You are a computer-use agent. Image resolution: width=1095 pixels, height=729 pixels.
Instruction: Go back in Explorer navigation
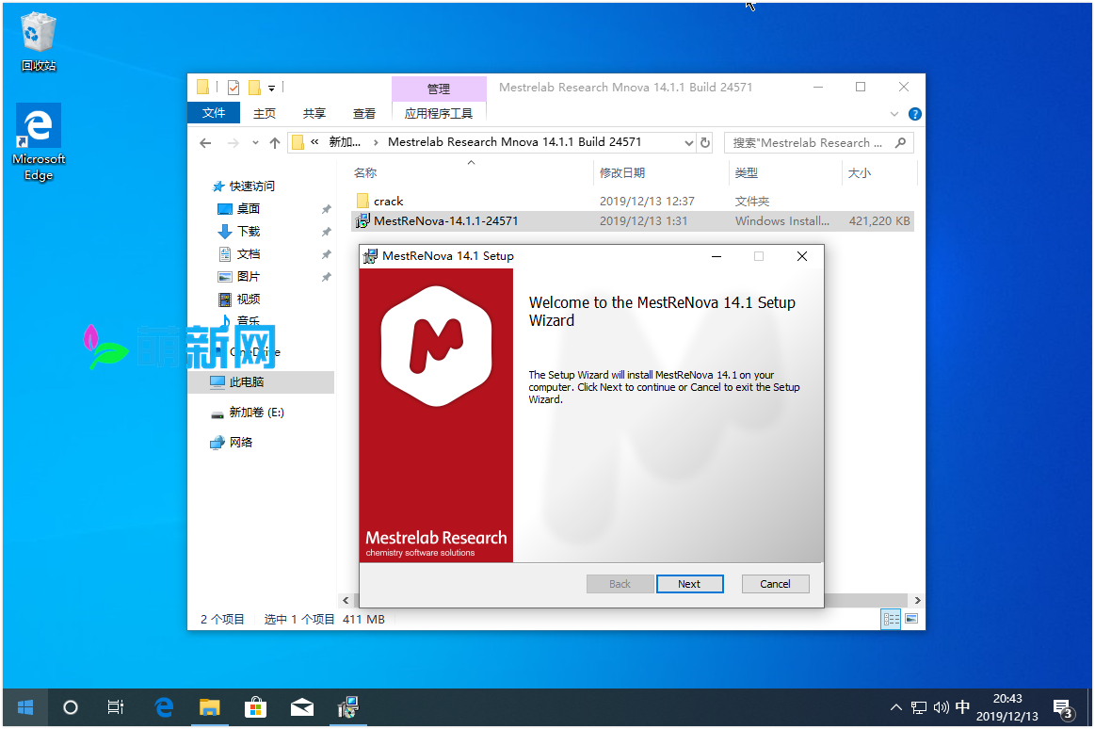coord(205,143)
